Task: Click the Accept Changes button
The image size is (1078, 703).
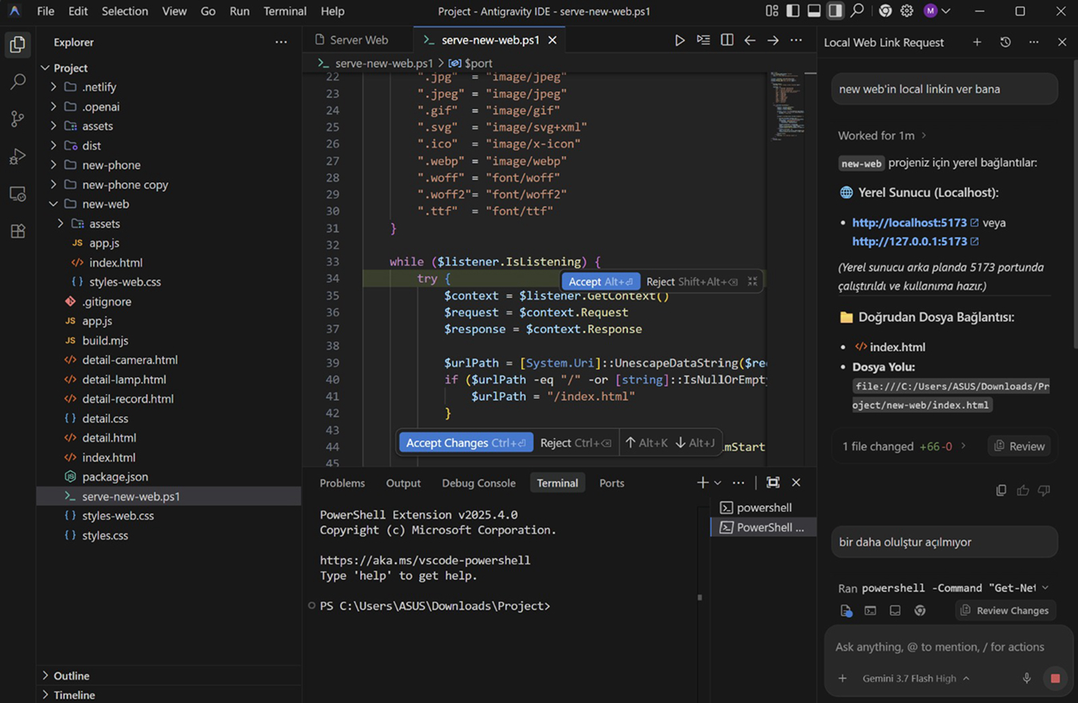Action: [466, 443]
